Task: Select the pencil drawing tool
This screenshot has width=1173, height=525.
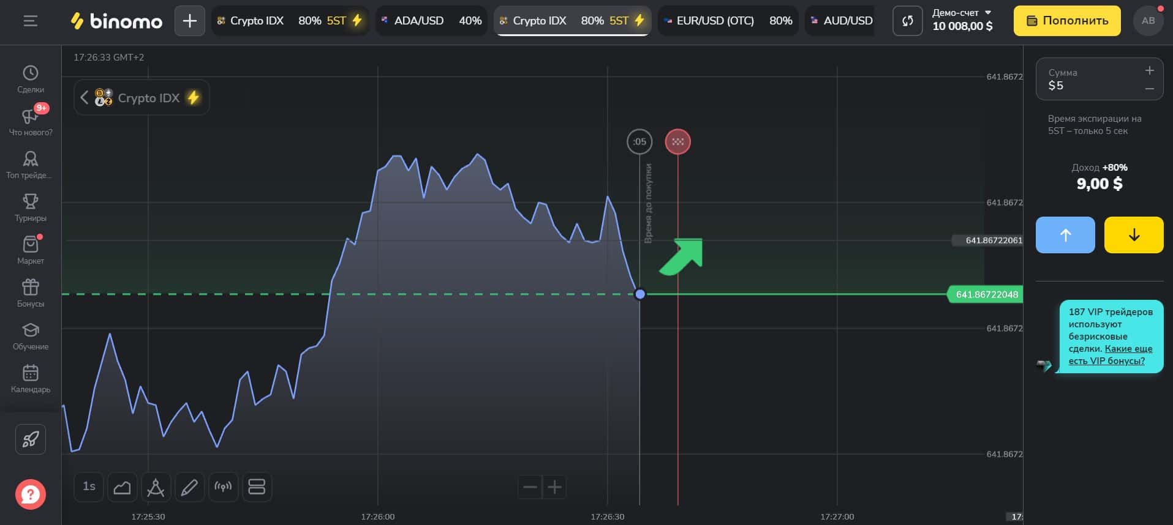Action: point(190,487)
